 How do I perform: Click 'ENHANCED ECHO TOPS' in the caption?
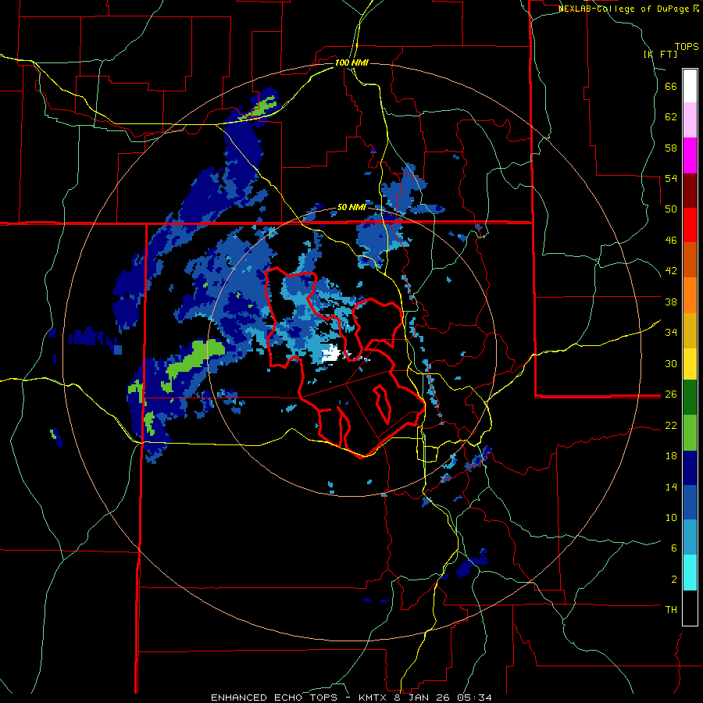[275, 698]
